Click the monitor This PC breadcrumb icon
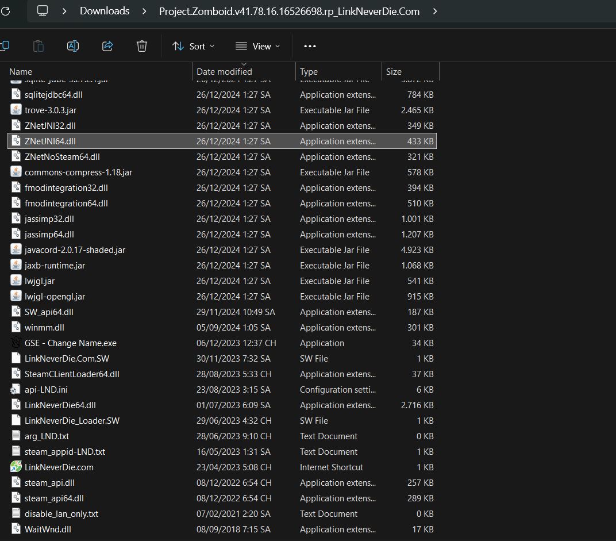This screenshot has width=616, height=541. pyautogui.click(x=42, y=11)
